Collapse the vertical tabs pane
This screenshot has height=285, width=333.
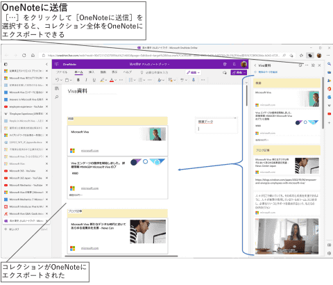[x=46, y=64]
